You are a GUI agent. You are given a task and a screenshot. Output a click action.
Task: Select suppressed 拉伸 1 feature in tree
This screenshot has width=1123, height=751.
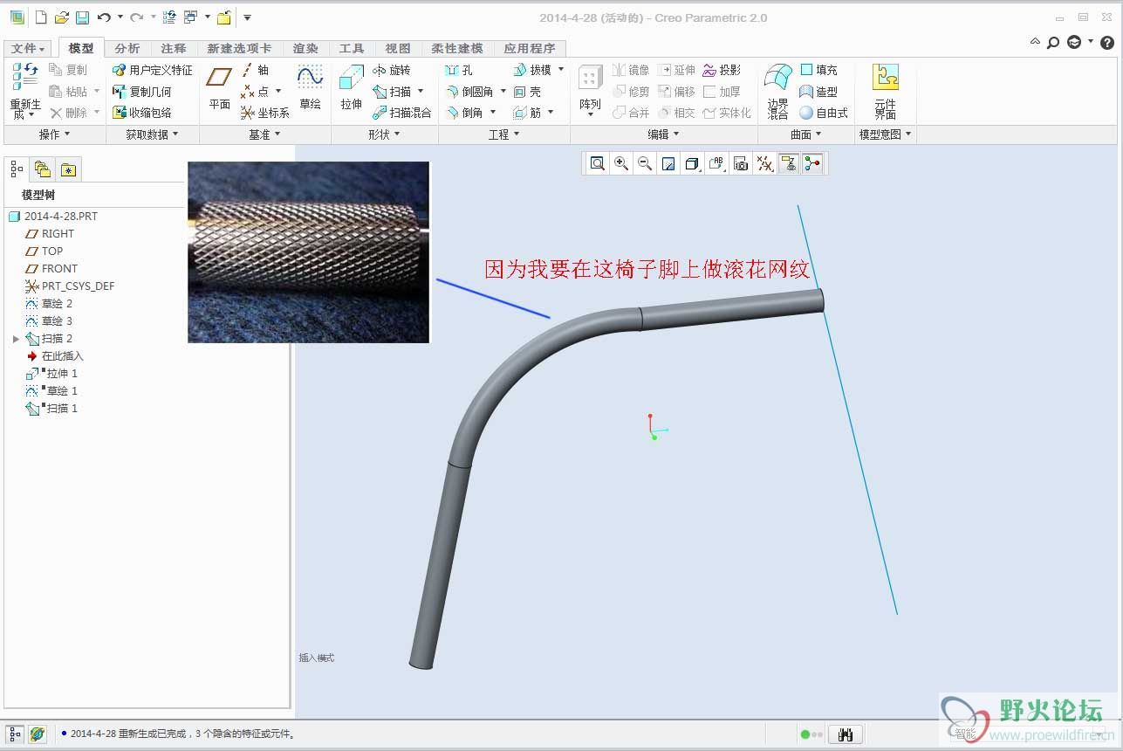[51, 374]
